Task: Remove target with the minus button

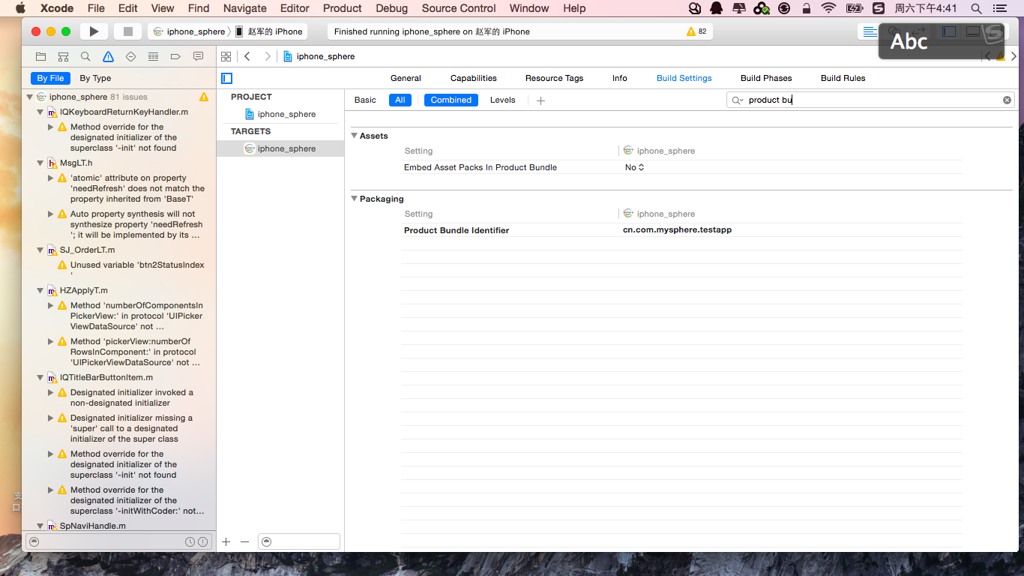Action: click(244, 541)
